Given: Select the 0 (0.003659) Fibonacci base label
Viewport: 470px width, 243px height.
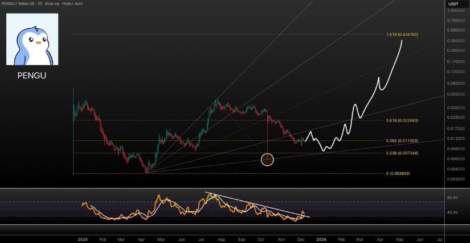Looking at the screenshot, I should coord(398,173).
